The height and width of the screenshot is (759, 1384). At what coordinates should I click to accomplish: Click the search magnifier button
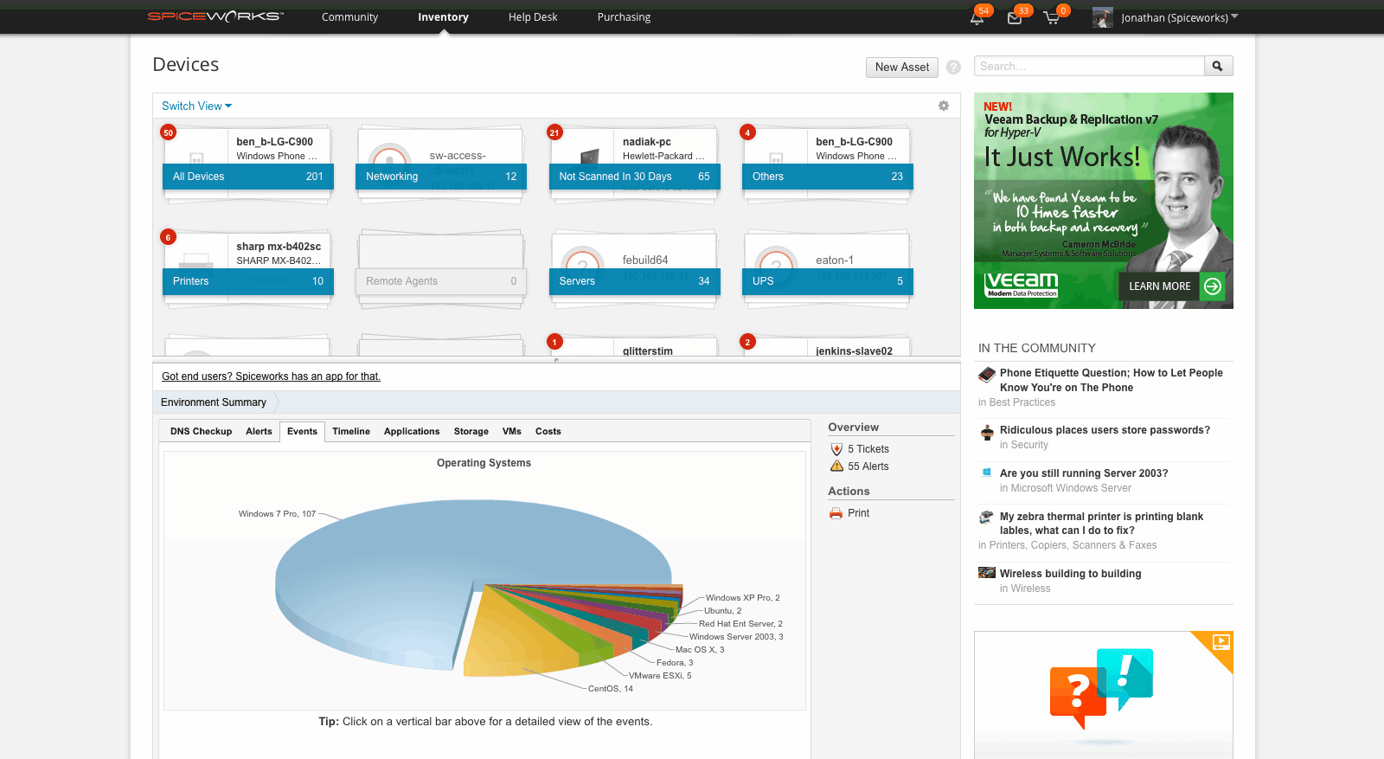(x=1218, y=67)
